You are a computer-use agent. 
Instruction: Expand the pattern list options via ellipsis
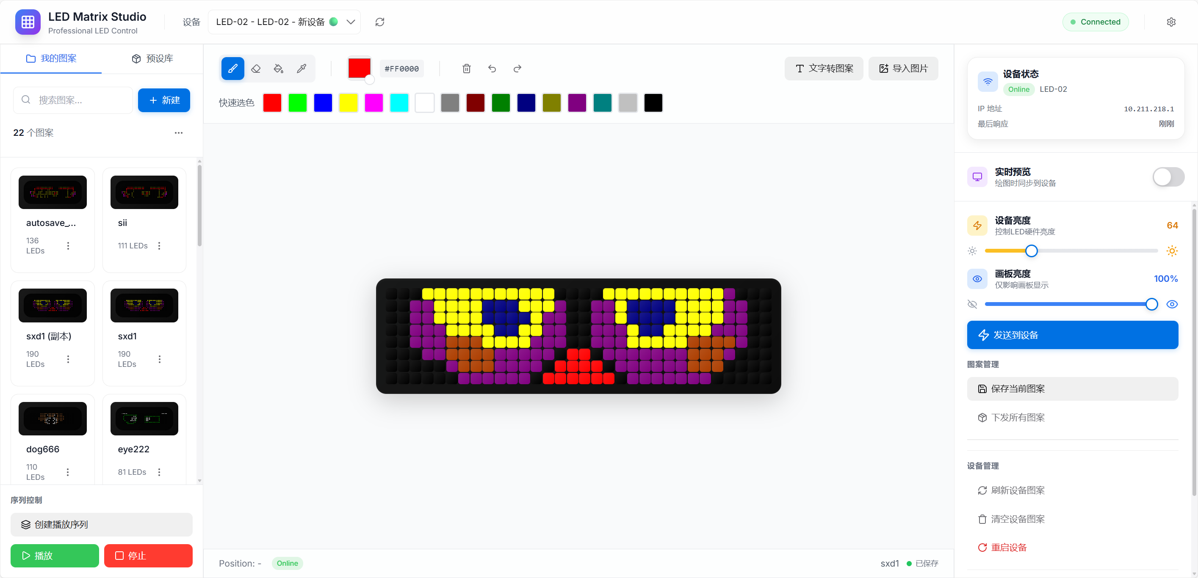pyautogui.click(x=179, y=133)
